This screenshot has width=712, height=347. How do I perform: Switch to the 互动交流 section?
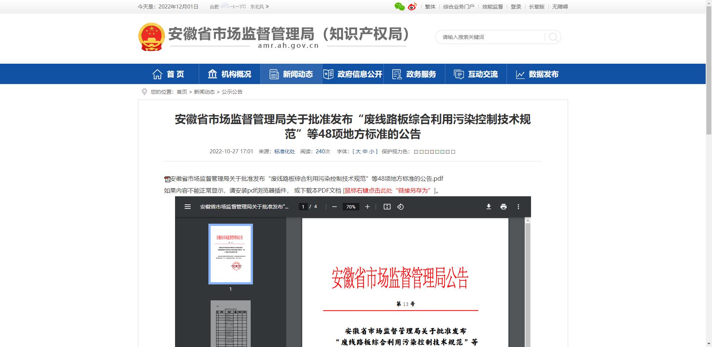point(476,74)
